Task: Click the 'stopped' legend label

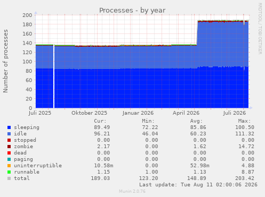Action: (x=25, y=140)
